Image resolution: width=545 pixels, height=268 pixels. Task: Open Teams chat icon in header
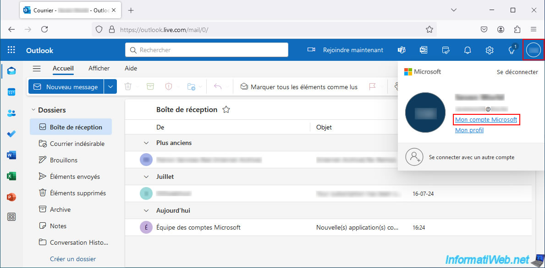pyautogui.click(x=402, y=50)
